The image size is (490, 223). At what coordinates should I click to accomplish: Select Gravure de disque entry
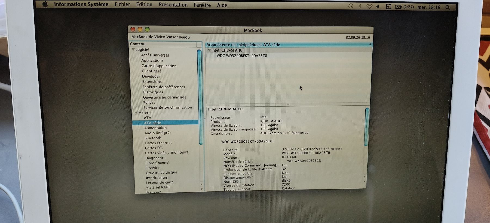pyautogui.click(x=161, y=172)
